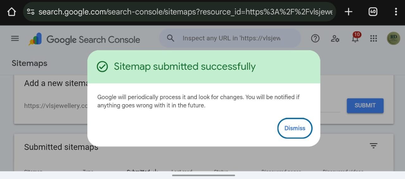Focus the 'Inspect any URL' search field
This screenshot has width=405, height=179.
pos(231,38)
